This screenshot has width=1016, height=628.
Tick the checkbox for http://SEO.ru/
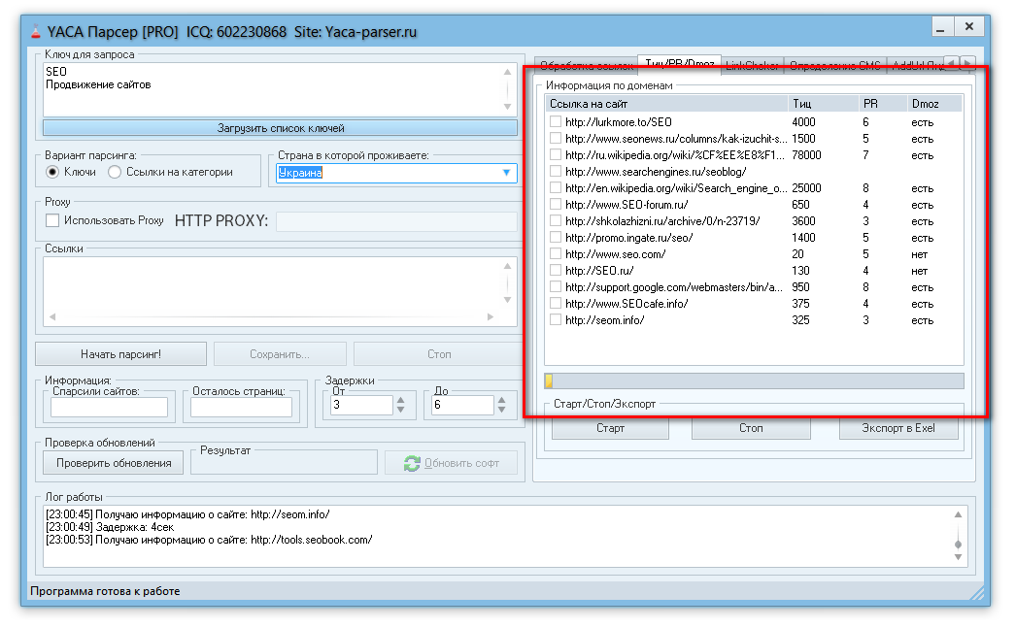[556, 271]
